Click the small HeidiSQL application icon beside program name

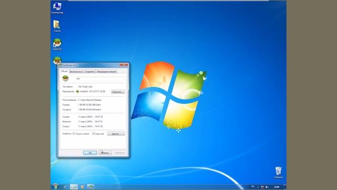point(77,91)
